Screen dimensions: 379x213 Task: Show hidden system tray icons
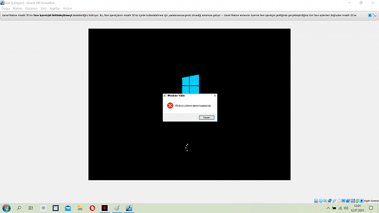(x=328, y=208)
